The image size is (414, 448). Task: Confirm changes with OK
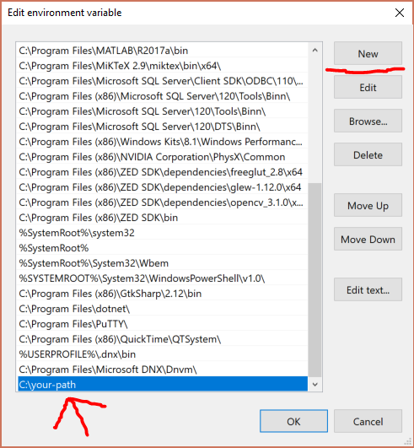(293, 421)
